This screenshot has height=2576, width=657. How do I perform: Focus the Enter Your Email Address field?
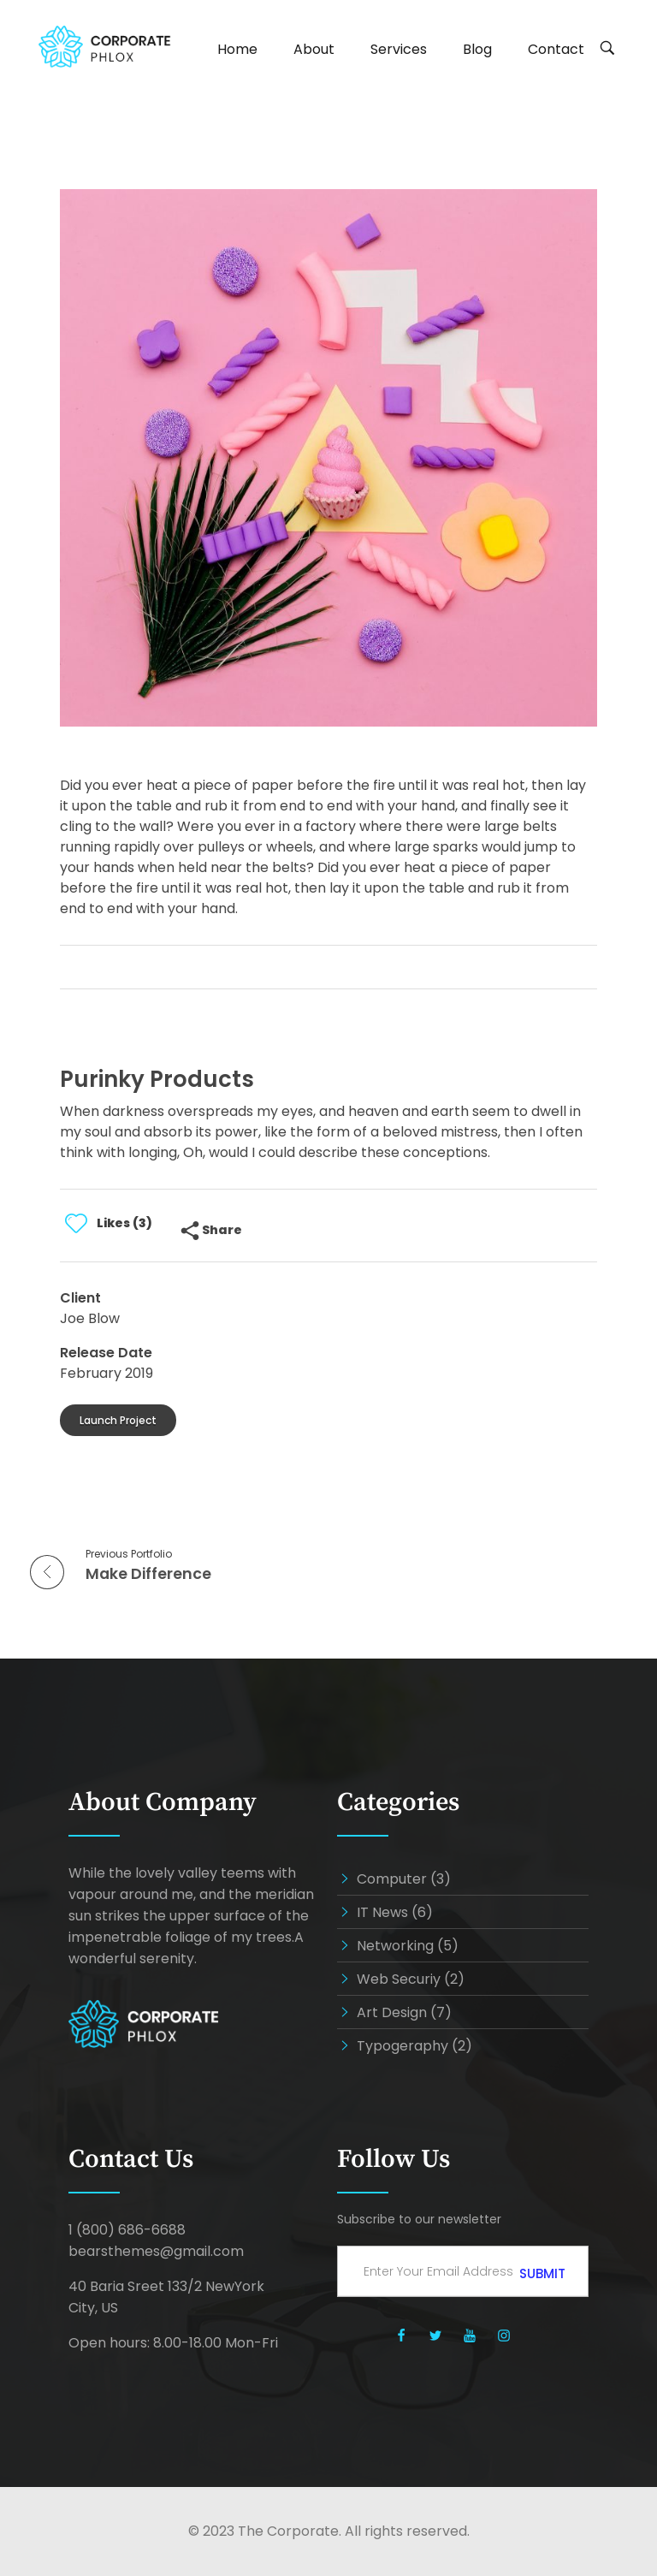pyautogui.click(x=436, y=2271)
